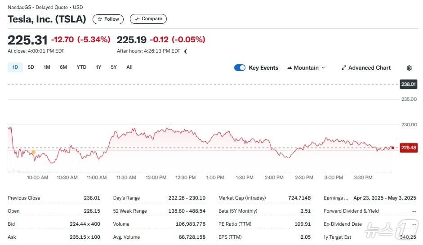Open chart settings gear icon
This screenshot has width=423, height=245.
coord(409,68)
